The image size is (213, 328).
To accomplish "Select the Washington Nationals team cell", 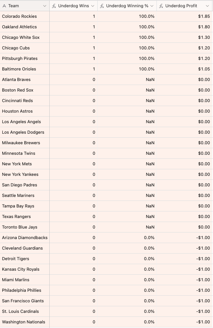I will [x=24, y=322].
